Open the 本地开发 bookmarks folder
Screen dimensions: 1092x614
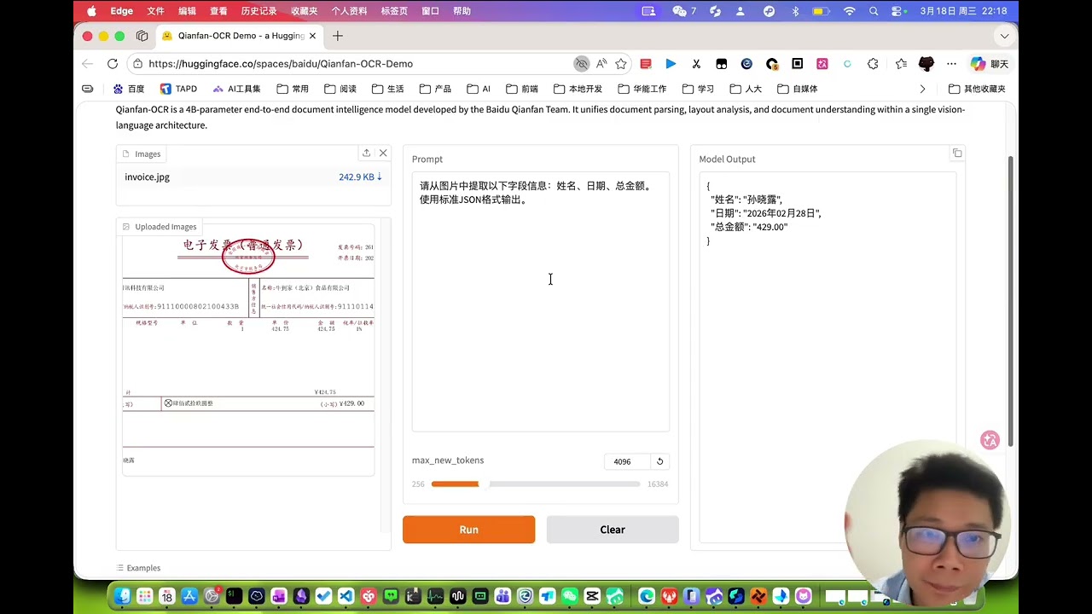click(x=578, y=89)
